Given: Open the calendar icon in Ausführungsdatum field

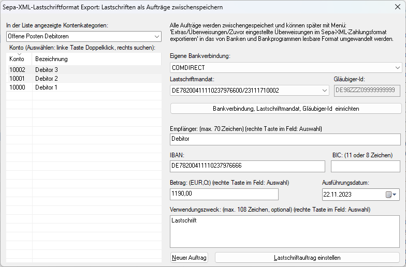Looking at the screenshot, I should pyautogui.click(x=391, y=195).
